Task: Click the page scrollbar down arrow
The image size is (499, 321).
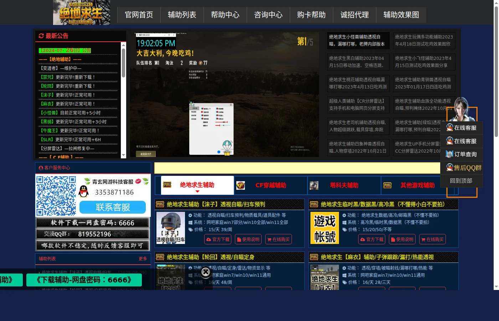Action: (496, 287)
